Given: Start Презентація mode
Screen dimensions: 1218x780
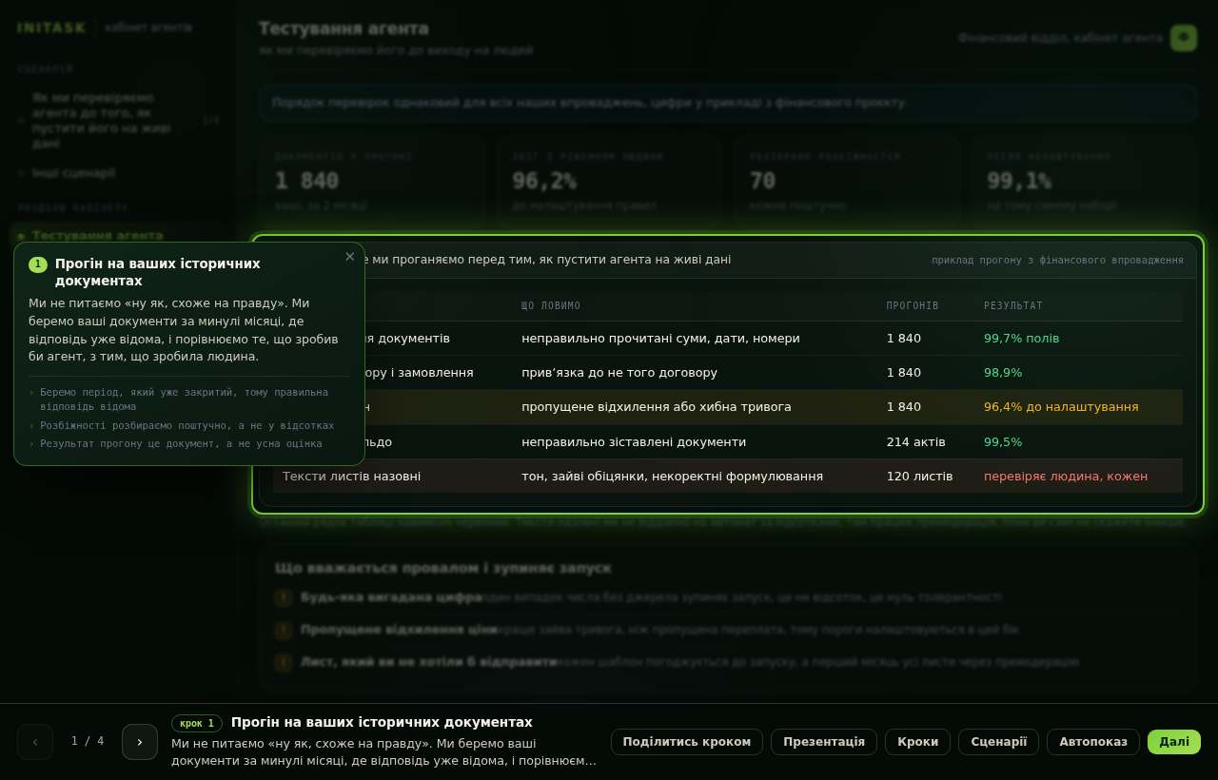Looking at the screenshot, I should 824,742.
